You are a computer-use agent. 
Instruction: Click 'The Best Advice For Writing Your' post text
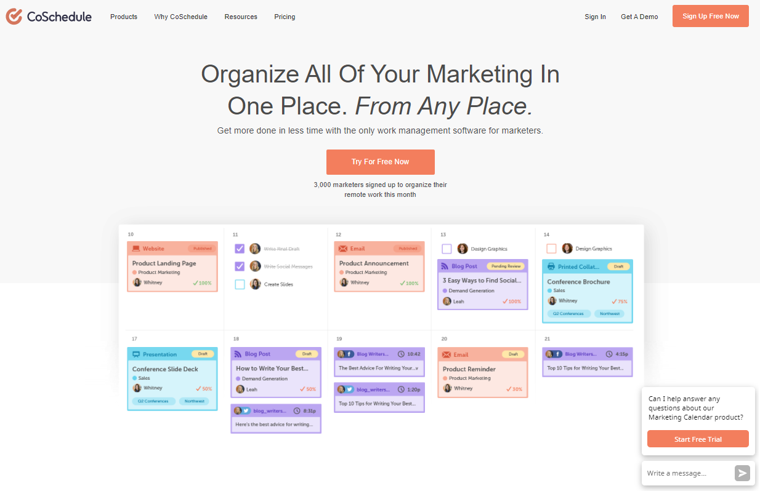pyautogui.click(x=379, y=368)
